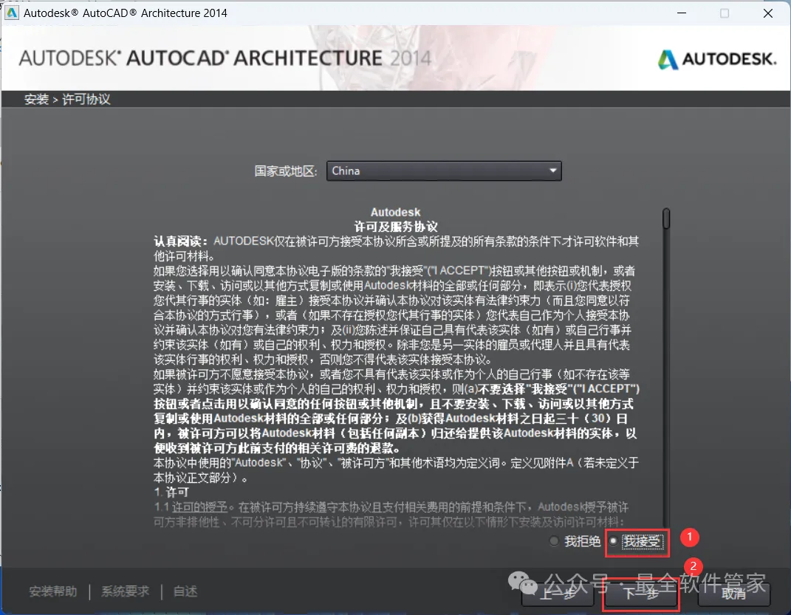Open the 国家或地区 China dropdown
The height and width of the screenshot is (615, 791).
click(x=444, y=171)
